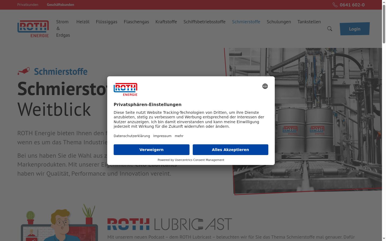This screenshot has height=241, width=386.
Task: Open the Strom & Erdgas menu
Action: click(63, 28)
